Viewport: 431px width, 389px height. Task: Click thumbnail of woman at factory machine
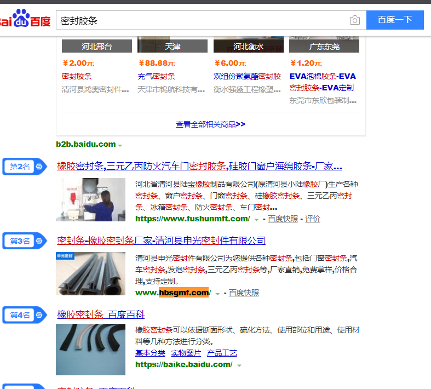pos(91,199)
